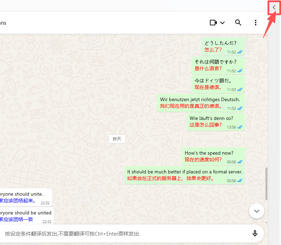Screen dimensions: 281x245
Task: Click the translated text 现在是德语。
Action: point(208,87)
